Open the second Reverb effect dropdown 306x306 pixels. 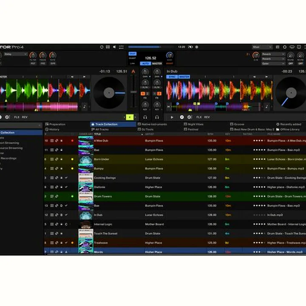tap(273, 59)
